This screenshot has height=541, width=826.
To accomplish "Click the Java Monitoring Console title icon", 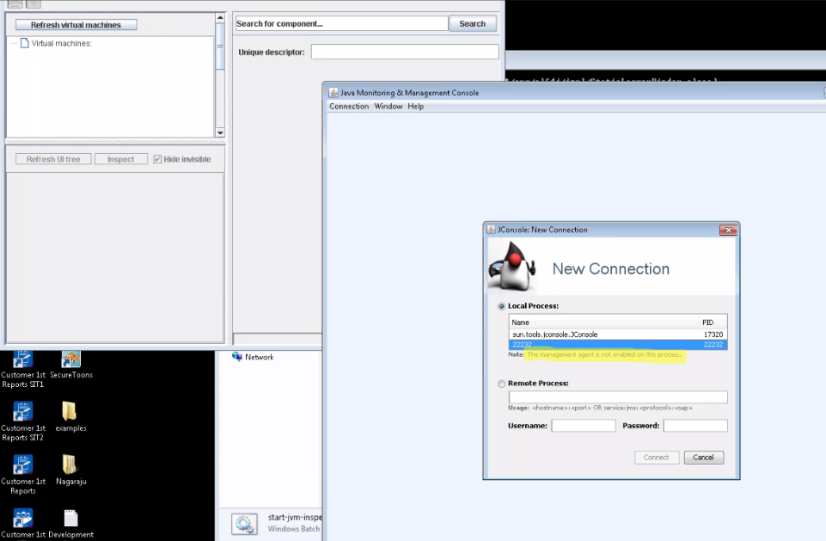I will 333,92.
